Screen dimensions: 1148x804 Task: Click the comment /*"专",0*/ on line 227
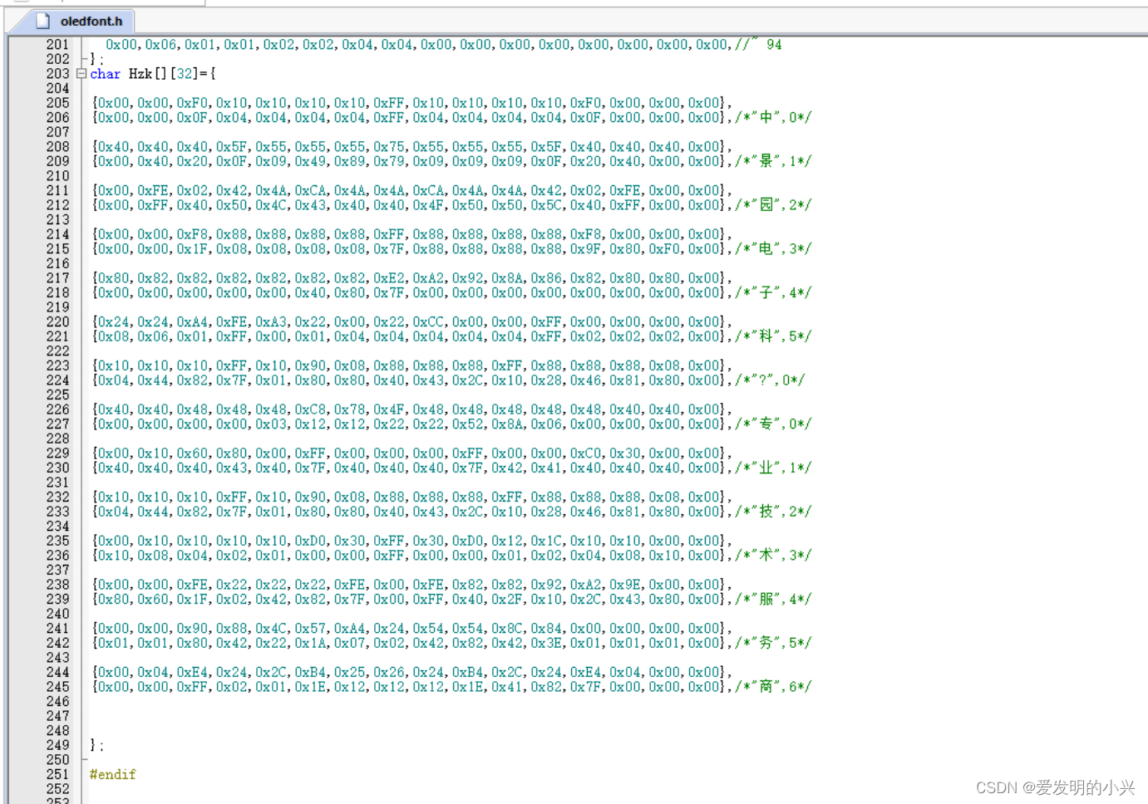(x=773, y=424)
